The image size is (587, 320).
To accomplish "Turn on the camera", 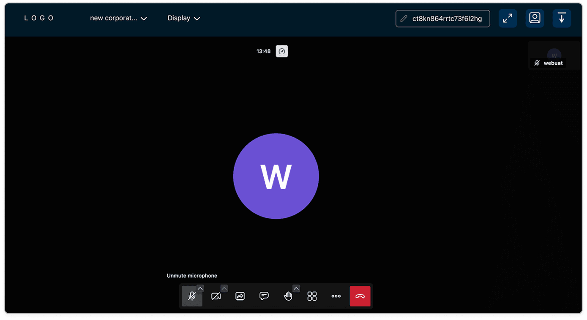I will click(216, 296).
